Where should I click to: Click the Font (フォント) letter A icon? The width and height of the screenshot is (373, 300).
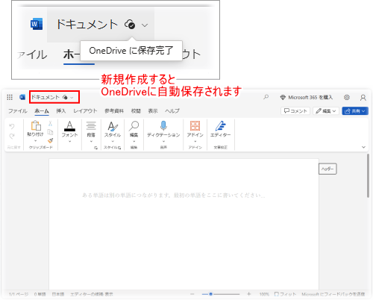(69, 126)
